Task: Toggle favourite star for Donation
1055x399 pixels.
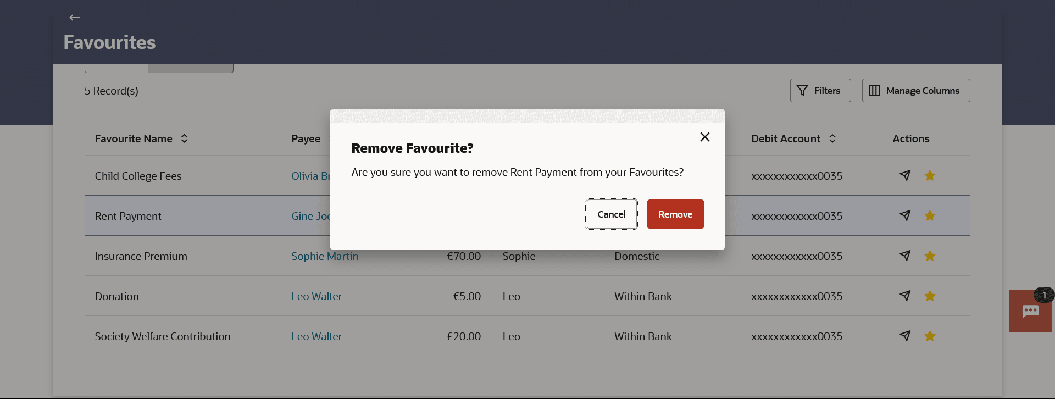Action: [x=930, y=296]
